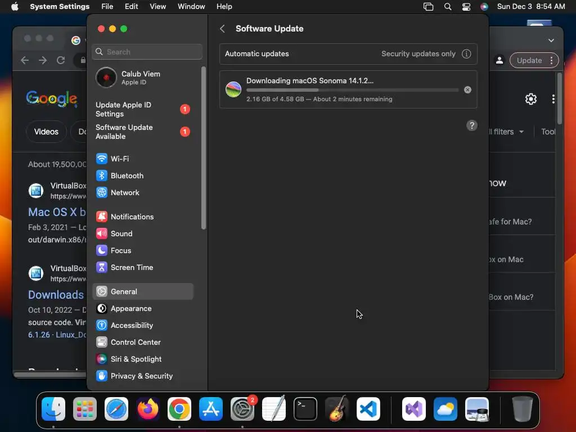The image size is (576, 432).
Task: Open Privacy & Security settings
Action: [x=142, y=376]
